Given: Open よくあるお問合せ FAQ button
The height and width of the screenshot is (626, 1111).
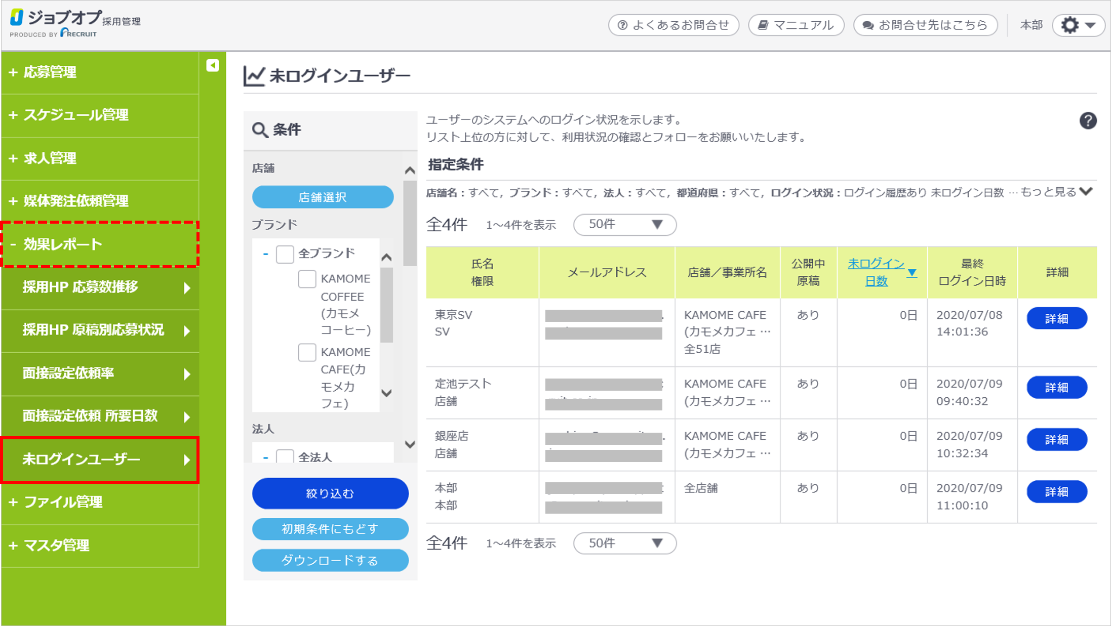Looking at the screenshot, I should click(x=673, y=25).
